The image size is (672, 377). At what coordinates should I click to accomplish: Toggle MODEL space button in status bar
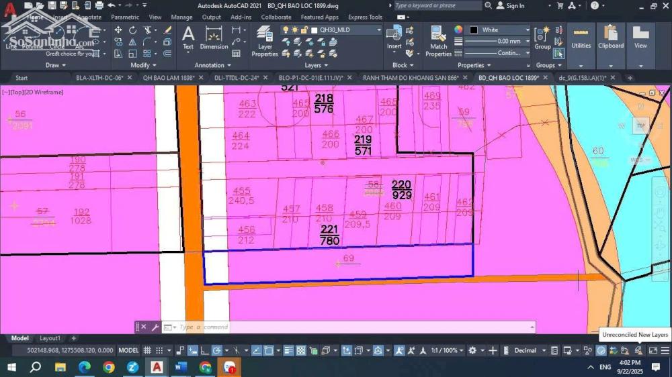pos(128,350)
